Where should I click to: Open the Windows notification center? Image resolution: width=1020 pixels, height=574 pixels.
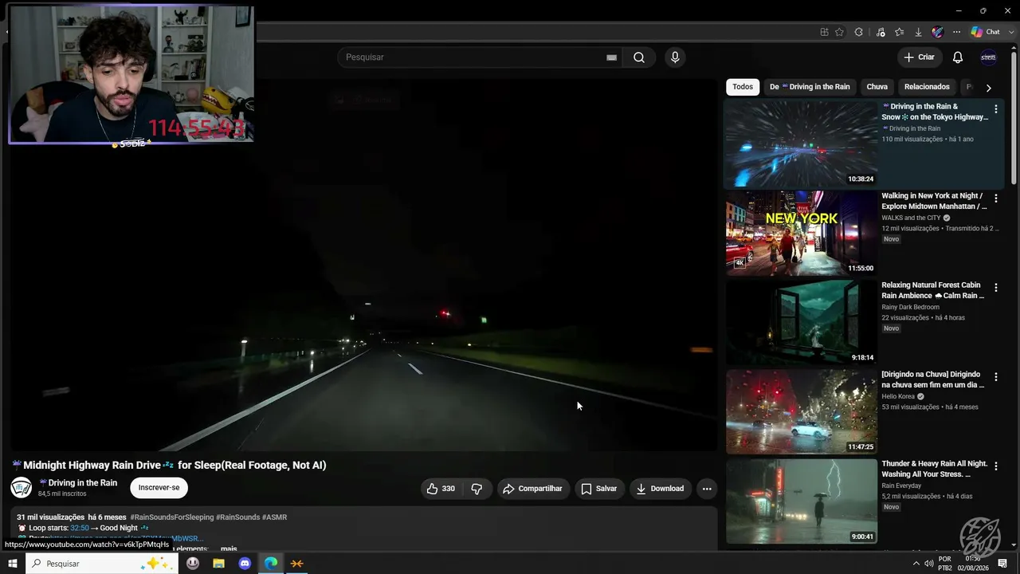pyautogui.click(x=1002, y=564)
